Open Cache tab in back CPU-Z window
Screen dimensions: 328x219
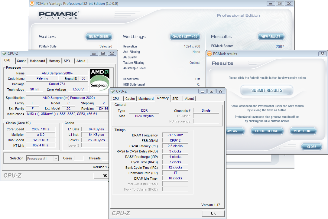pos(21,61)
